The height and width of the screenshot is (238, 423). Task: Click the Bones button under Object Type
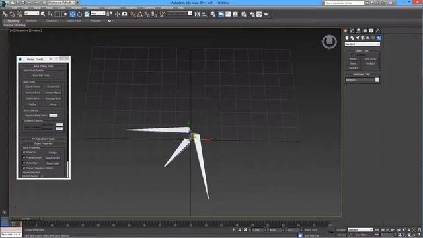(x=354, y=59)
